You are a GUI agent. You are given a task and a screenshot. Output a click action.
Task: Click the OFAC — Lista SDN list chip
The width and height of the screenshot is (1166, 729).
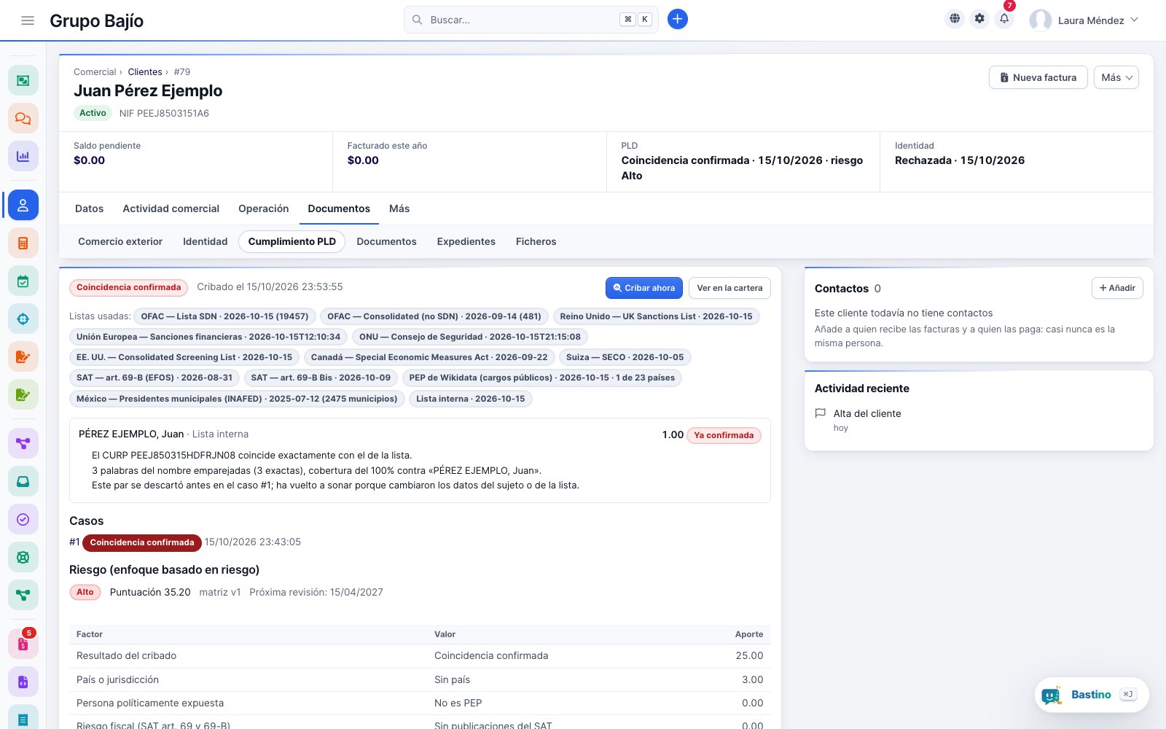224,316
